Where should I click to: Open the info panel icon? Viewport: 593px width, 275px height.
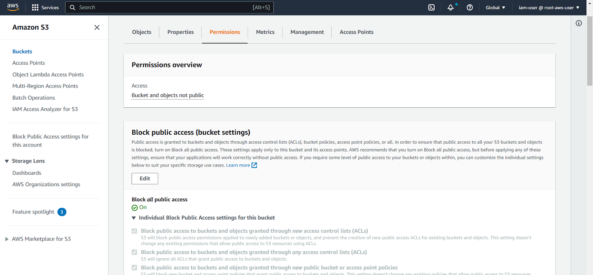579,23
